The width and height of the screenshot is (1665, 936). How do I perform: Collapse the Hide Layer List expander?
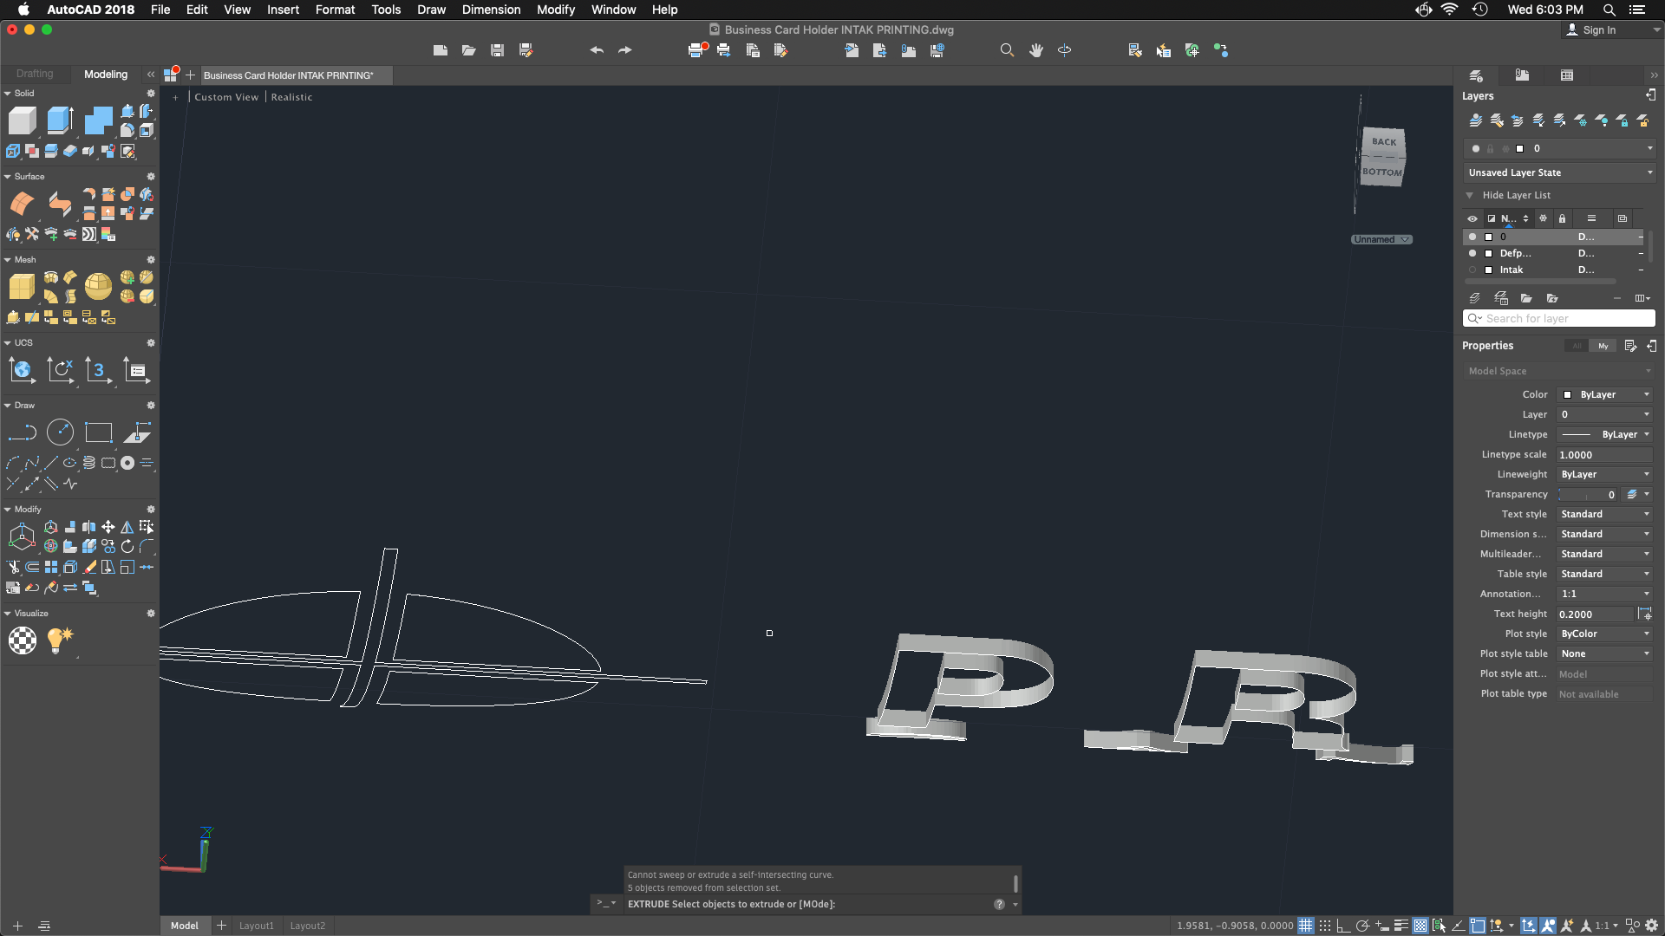coord(1470,195)
